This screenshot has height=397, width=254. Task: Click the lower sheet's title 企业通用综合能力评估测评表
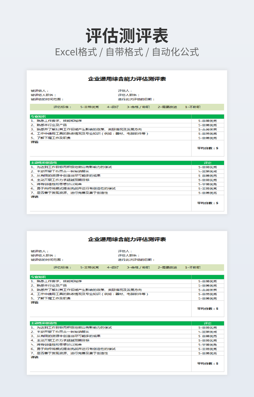[x=127, y=239]
